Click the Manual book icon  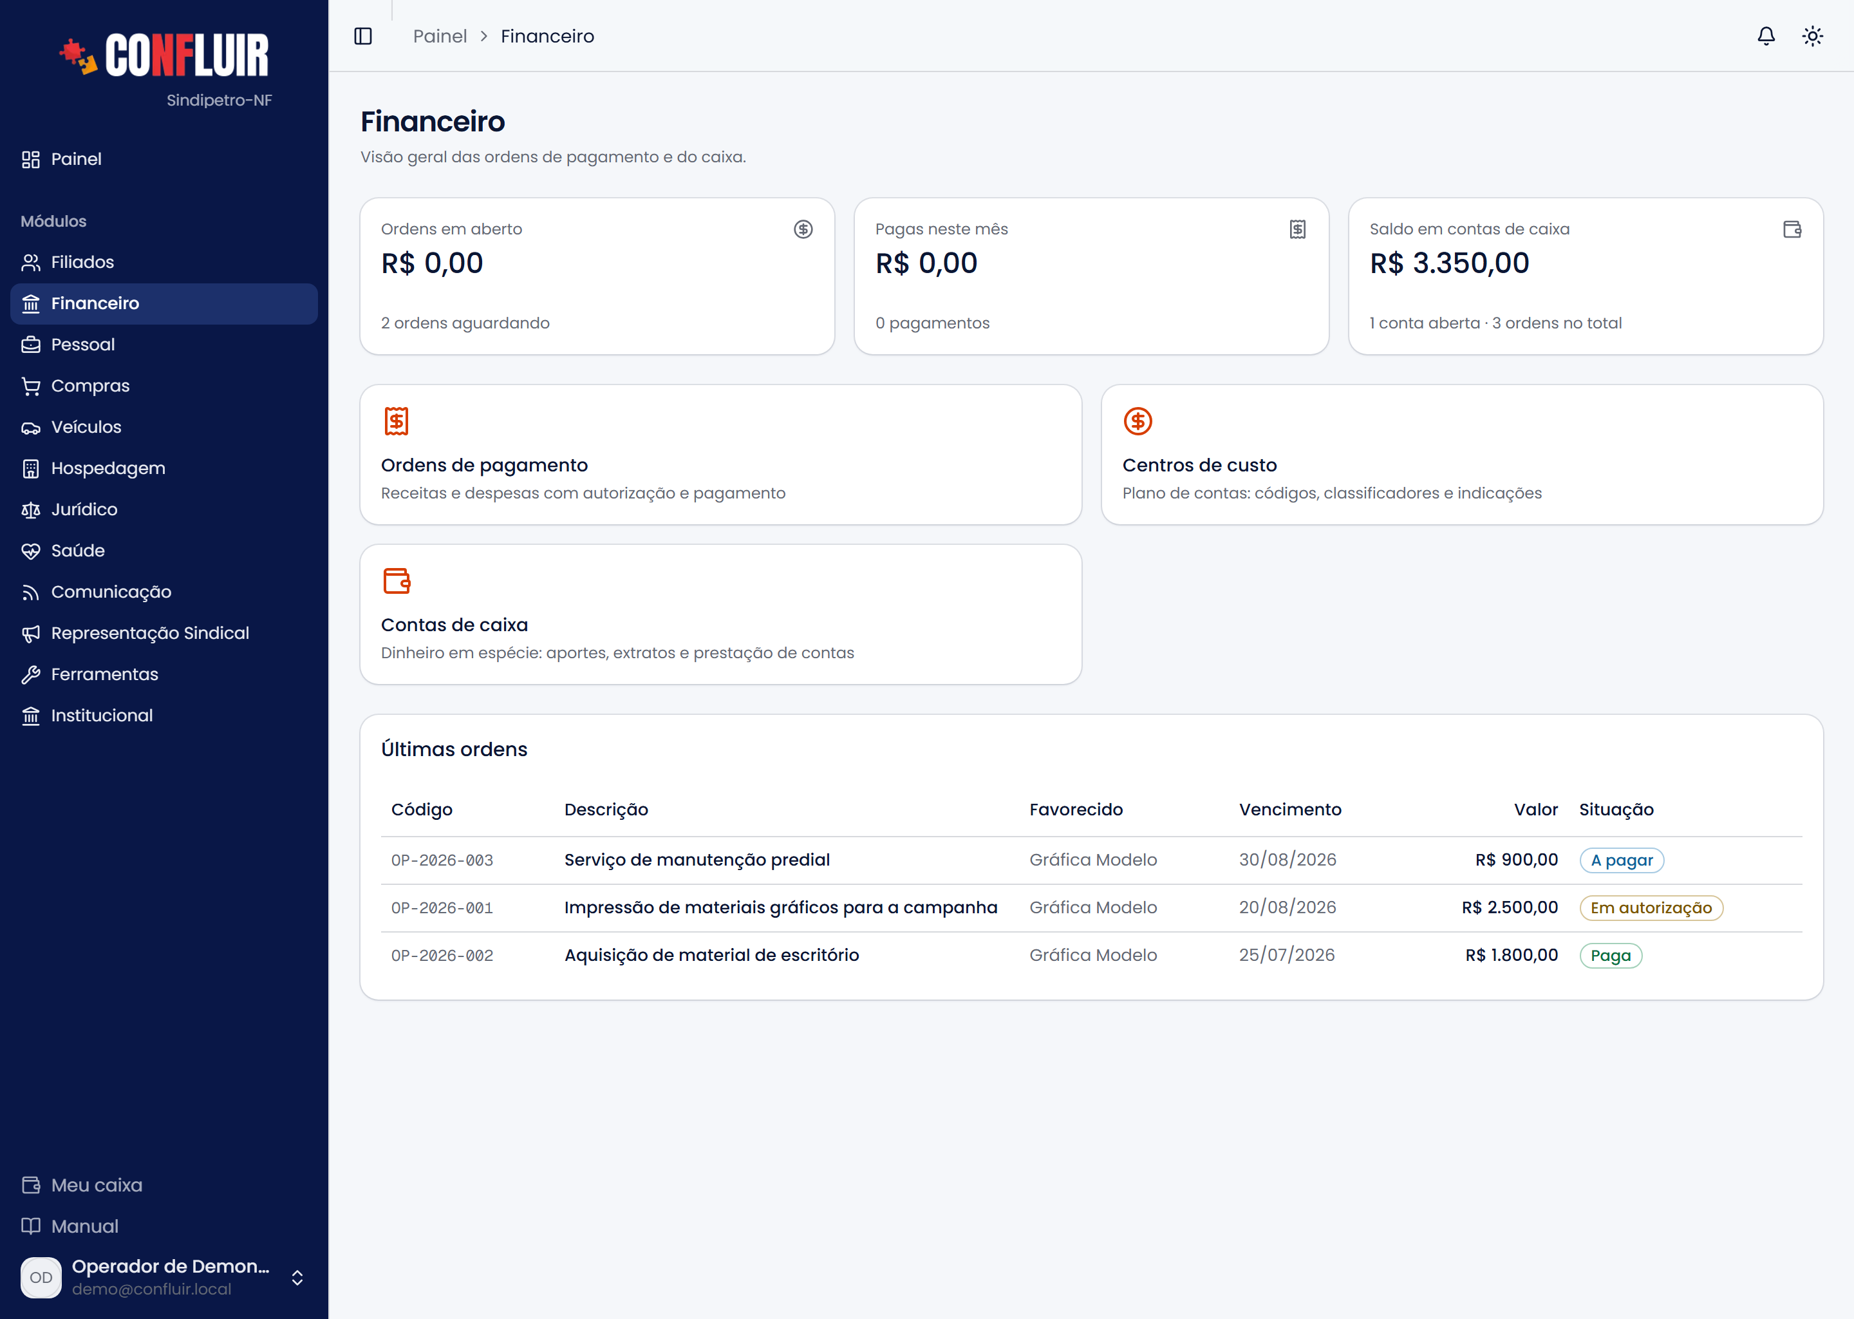tap(31, 1226)
